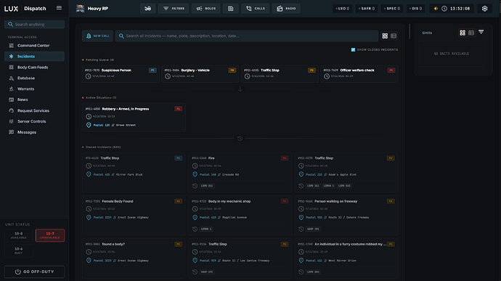
Task: Toggle the sound speaker icon
Action: point(436,9)
